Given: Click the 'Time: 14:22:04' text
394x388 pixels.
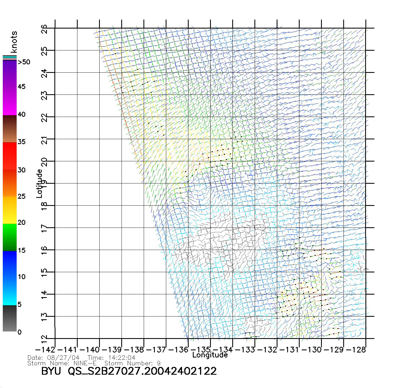Looking at the screenshot, I should click(x=112, y=358).
